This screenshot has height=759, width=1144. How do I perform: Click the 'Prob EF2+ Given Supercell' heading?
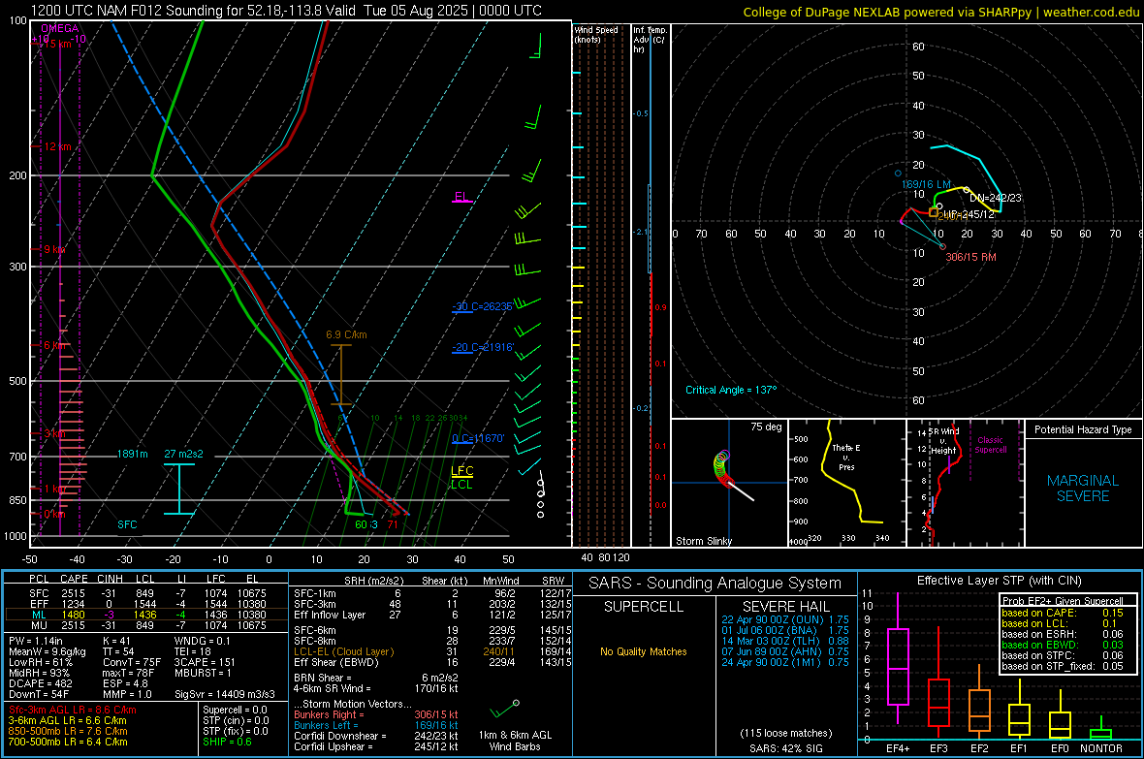(1063, 601)
